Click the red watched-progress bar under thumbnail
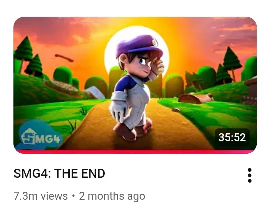 coord(135,151)
